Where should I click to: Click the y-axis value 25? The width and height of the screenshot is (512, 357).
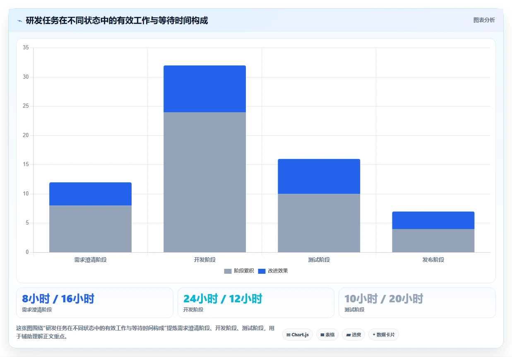[26, 106]
